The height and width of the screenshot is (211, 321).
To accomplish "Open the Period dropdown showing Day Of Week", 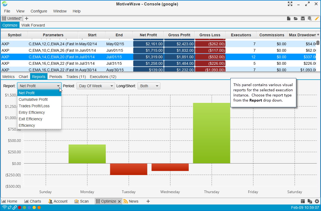I will [96, 86].
